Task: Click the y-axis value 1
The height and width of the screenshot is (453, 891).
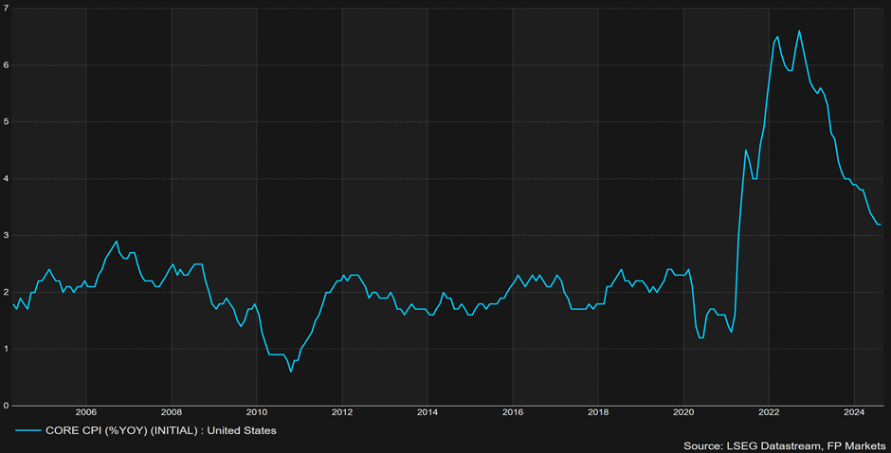Action: (x=6, y=349)
